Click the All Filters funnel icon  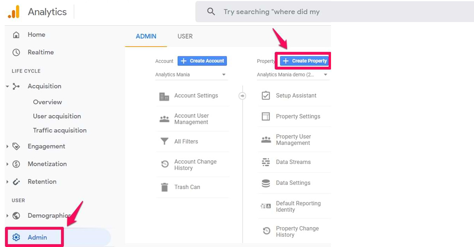click(164, 141)
